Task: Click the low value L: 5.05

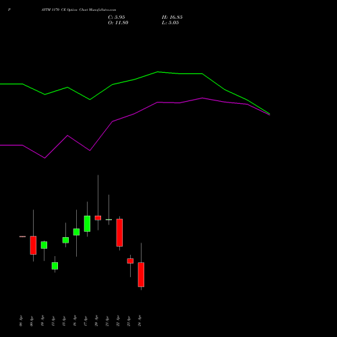Action: pyautogui.click(x=171, y=23)
